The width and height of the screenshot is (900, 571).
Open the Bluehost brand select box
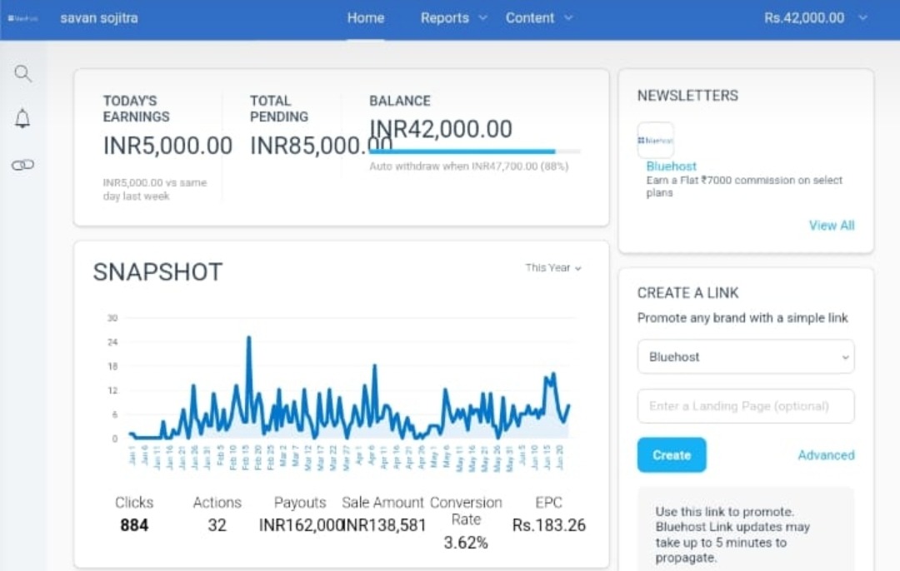click(745, 357)
